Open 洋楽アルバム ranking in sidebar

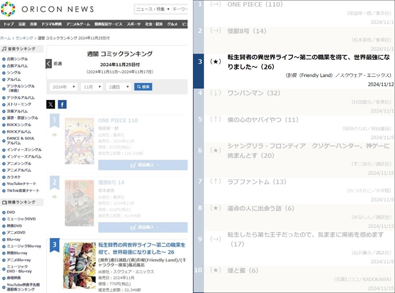tap(17, 111)
